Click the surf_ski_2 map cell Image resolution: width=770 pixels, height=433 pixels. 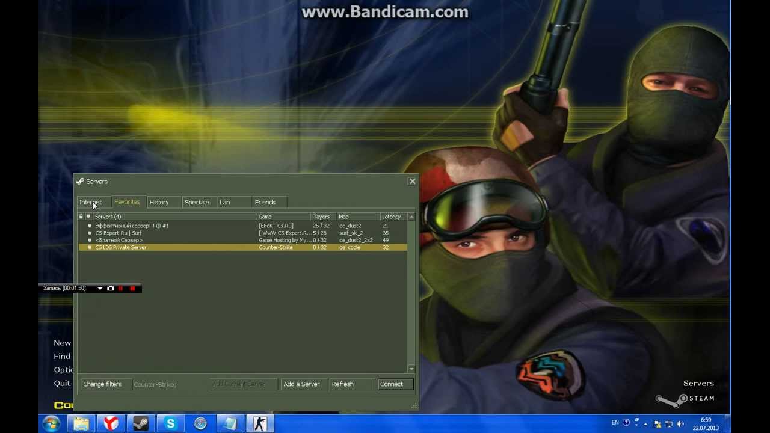[x=351, y=233]
